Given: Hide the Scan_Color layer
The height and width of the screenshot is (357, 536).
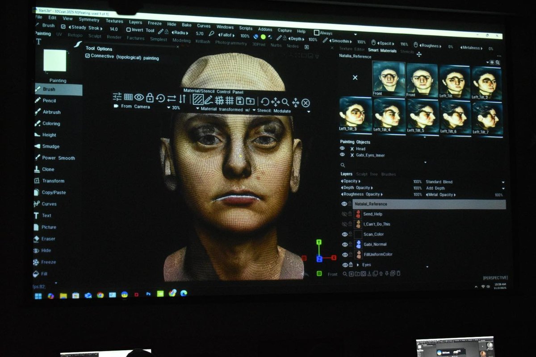Looking at the screenshot, I should [344, 234].
